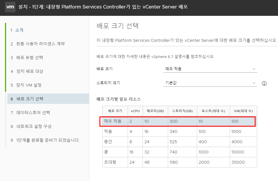Click the 초대형 row label in the table
This screenshot has width=278, height=181.
[x=110, y=162]
